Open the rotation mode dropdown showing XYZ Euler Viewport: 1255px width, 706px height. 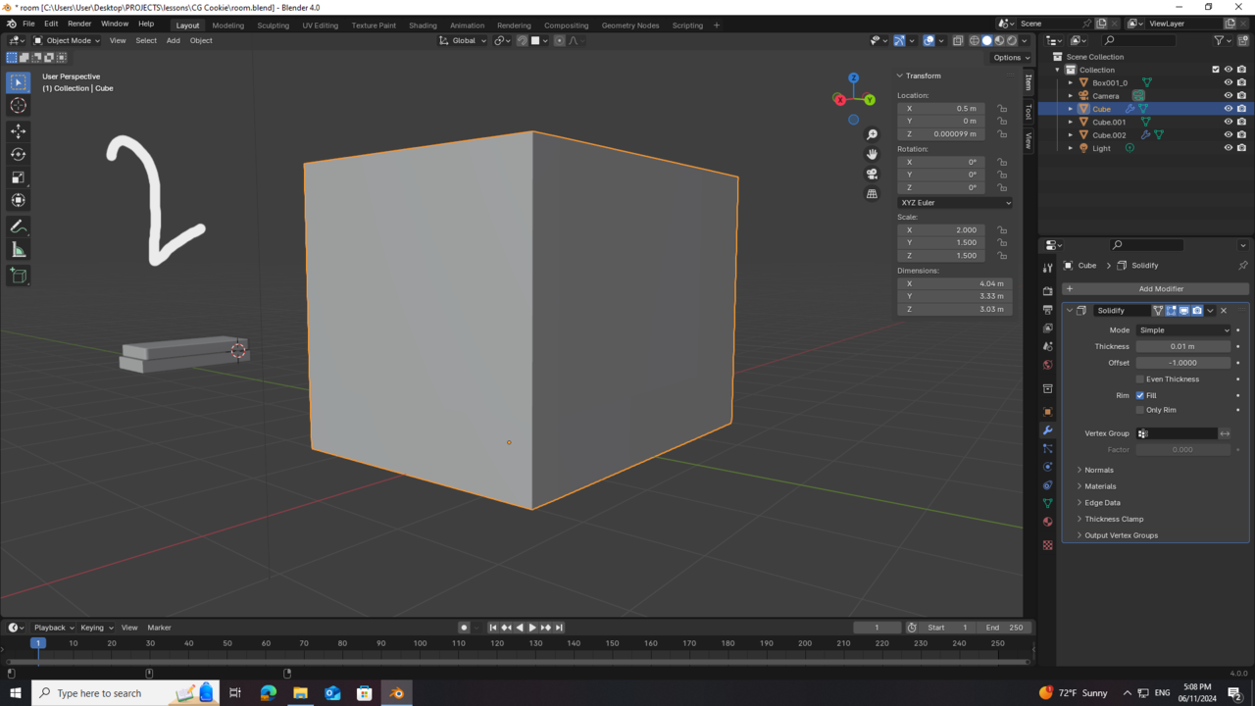pyautogui.click(x=954, y=202)
